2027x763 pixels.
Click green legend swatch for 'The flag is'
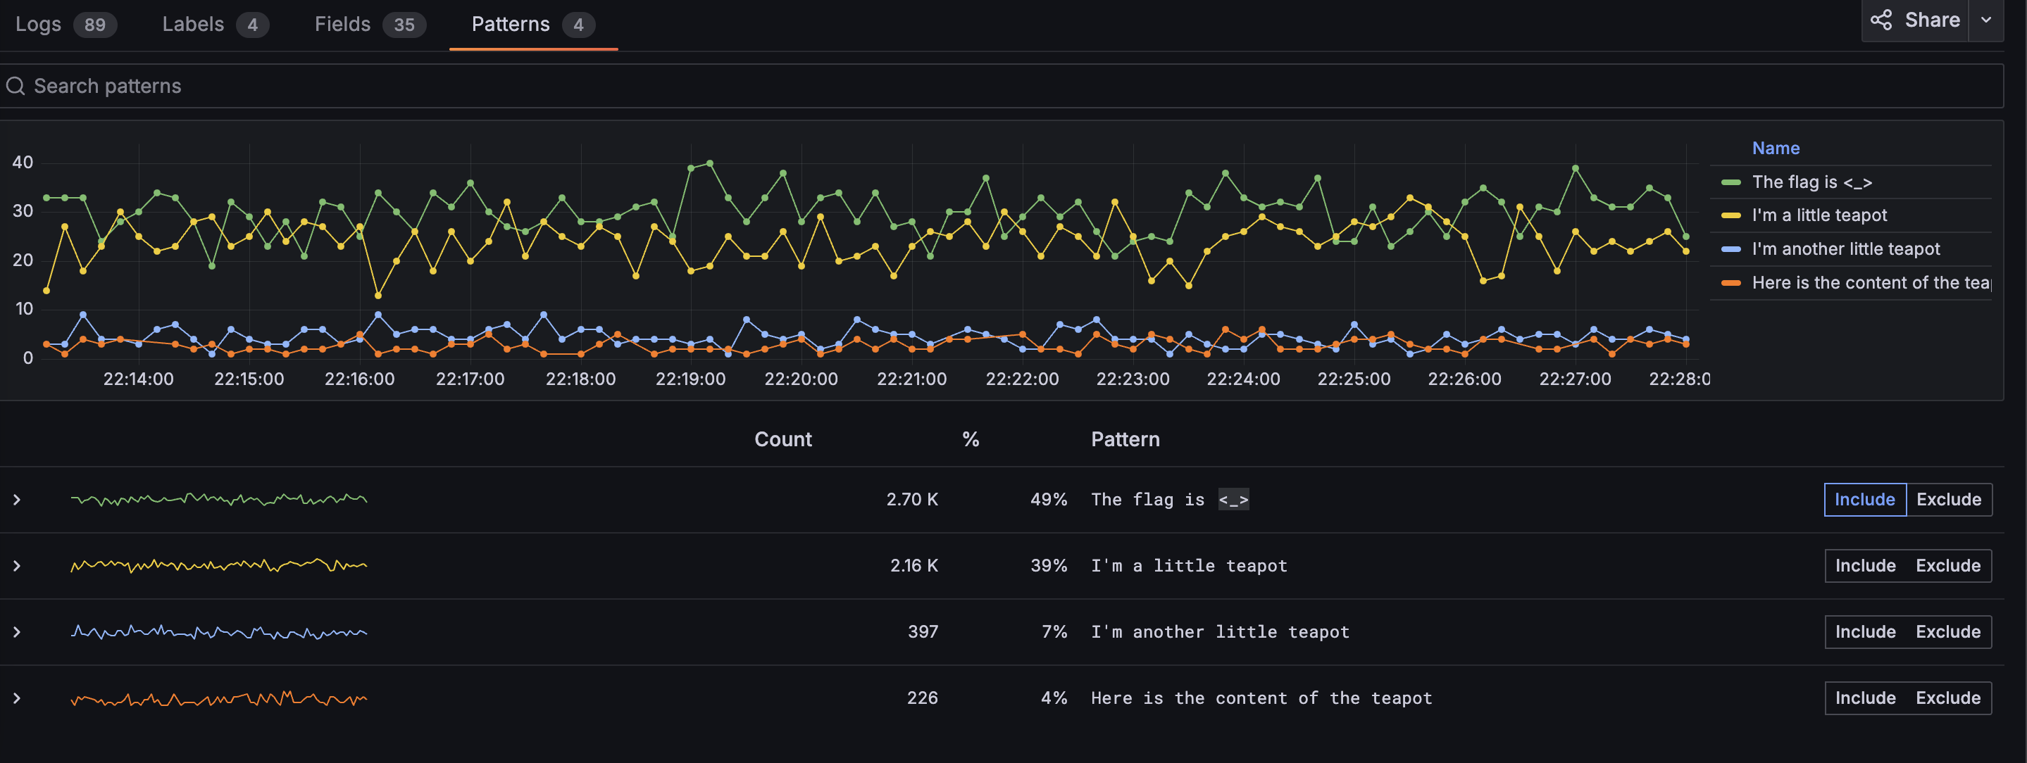[1730, 182]
